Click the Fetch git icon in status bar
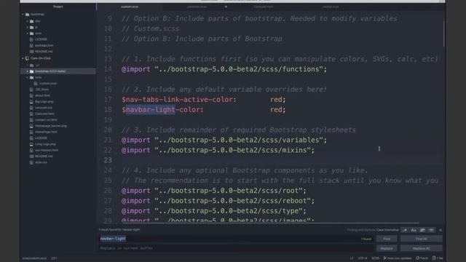Viewport: 466px width, 262px height. click(417, 258)
